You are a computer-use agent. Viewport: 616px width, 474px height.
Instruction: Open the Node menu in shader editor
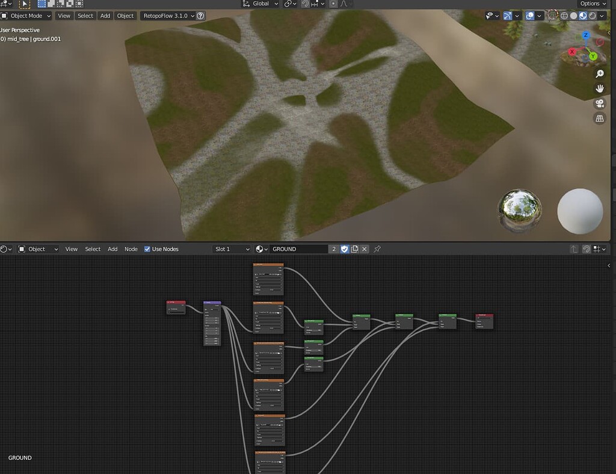click(131, 248)
